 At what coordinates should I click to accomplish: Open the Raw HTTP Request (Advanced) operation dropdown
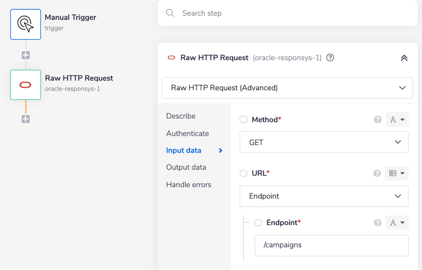(x=287, y=88)
